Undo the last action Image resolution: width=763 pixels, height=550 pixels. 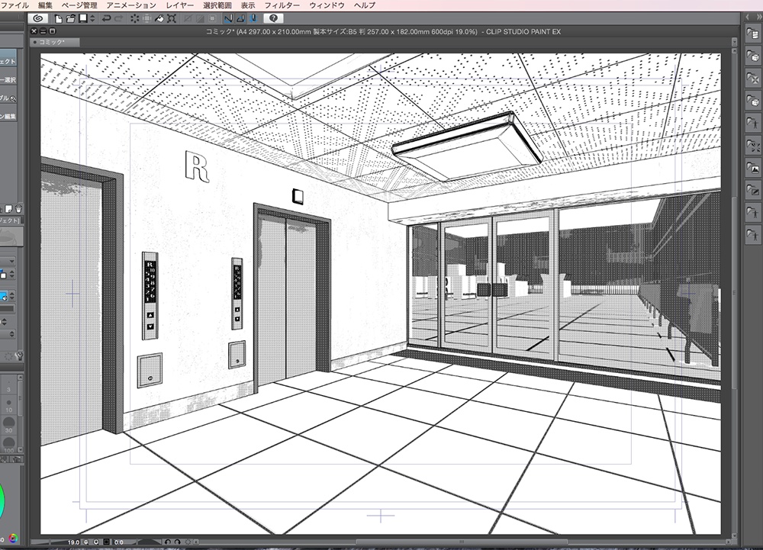[x=107, y=18]
